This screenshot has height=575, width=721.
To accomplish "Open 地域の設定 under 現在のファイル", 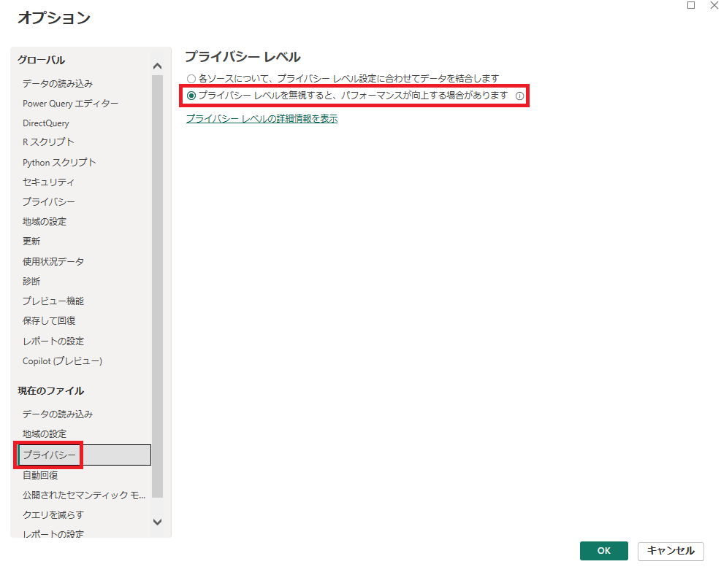I will pyautogui.click(x=45, y=434).
